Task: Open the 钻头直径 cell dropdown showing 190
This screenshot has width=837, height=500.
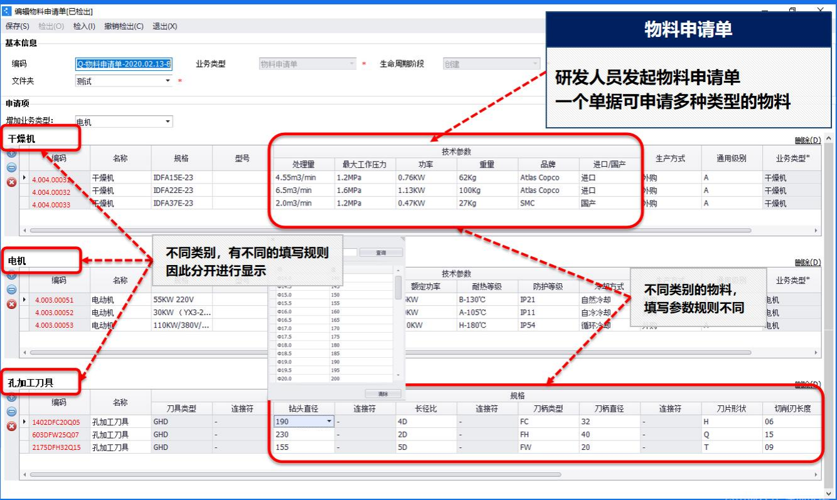Action: (x=329, y=422)
